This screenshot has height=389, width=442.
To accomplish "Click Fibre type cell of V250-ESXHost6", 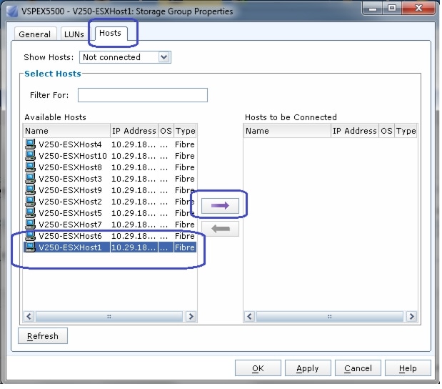I will pyautogui.click(x=185, y=236).
